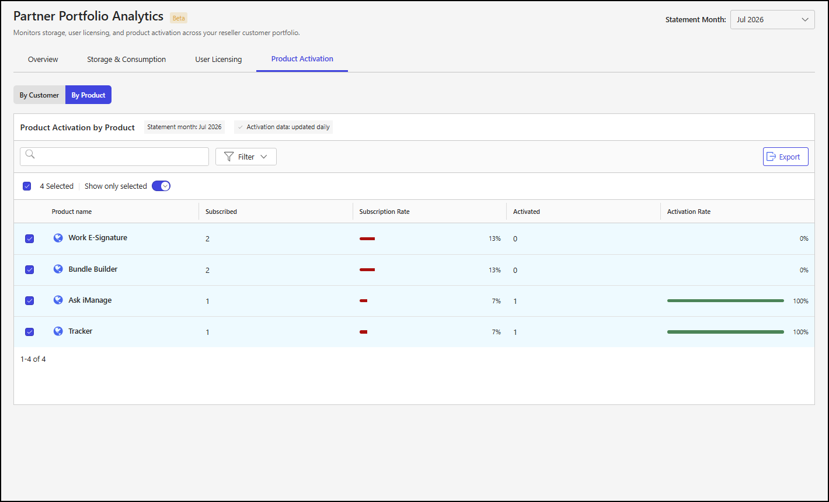Click the Beta badge next to the title
The height and width of the screenshot is (502, 829).
[179, 18]
